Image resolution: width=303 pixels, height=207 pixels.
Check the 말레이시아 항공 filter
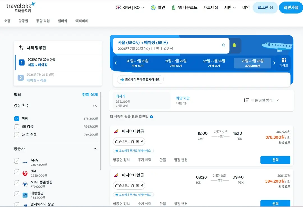[17, 204]
